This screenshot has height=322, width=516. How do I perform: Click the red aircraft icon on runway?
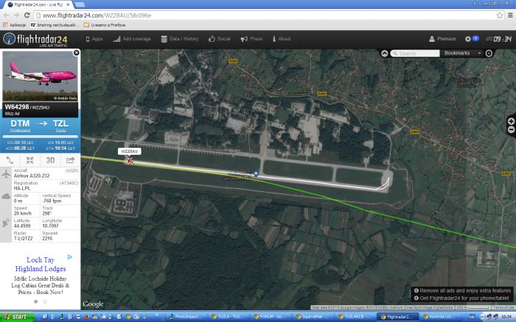130,161
